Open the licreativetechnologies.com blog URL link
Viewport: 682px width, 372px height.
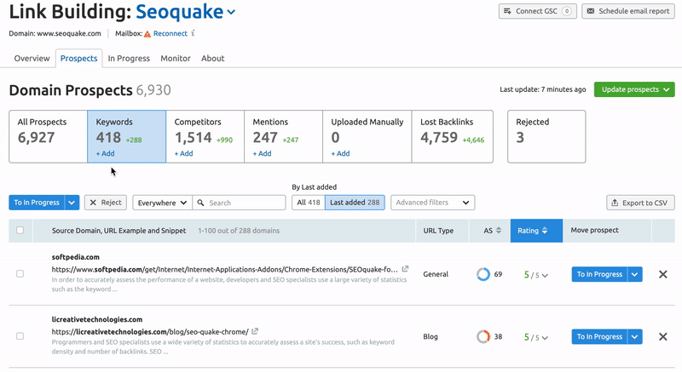(150, 332)
